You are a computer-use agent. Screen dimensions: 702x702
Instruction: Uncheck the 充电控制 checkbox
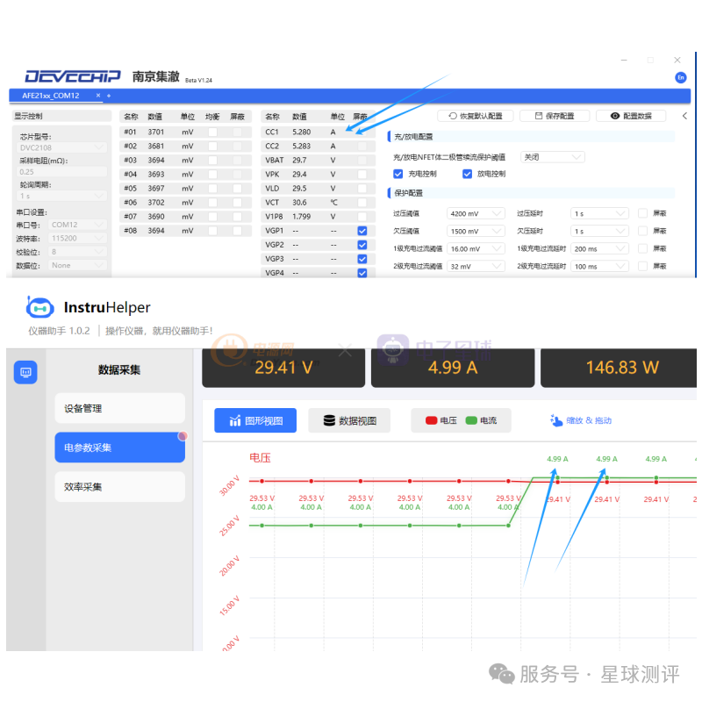tap(398, 174)
